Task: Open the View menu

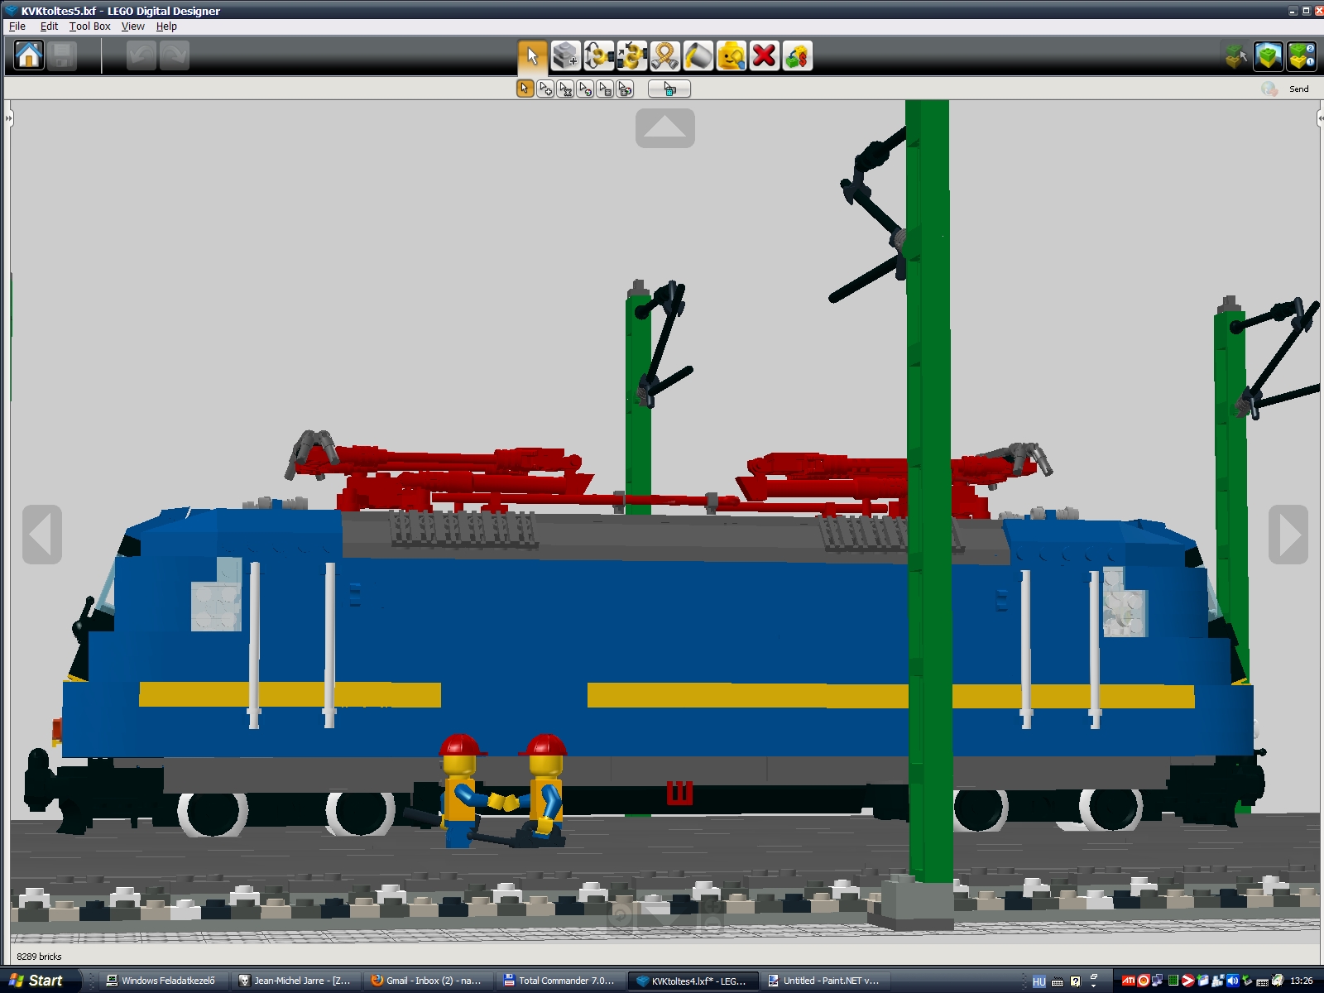Action: click(x=132, y=26)
